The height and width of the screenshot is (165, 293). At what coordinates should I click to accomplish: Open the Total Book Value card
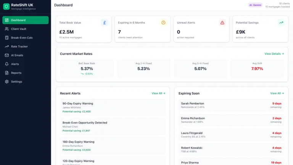point(84,29)
